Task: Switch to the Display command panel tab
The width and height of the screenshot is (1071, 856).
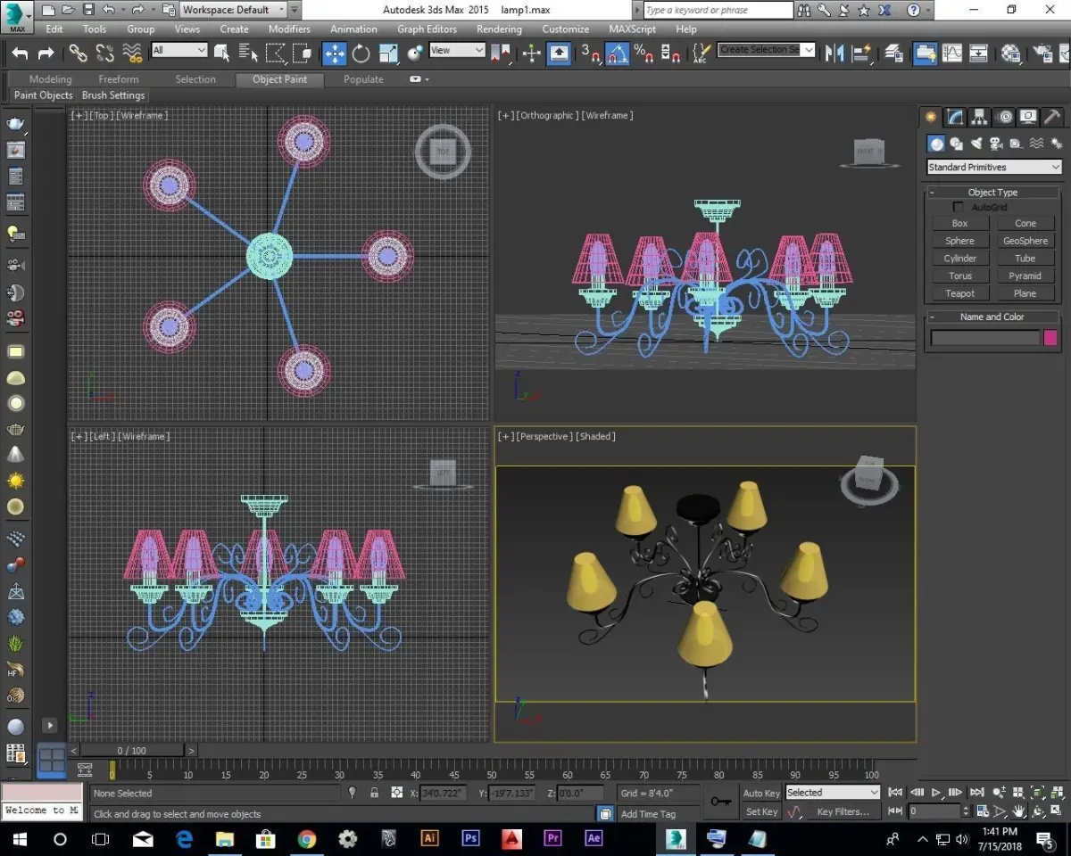Action: (1028, 117)
